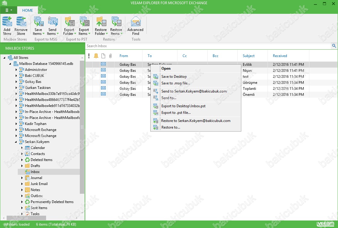Click the Veeam logo in the title bar
Image resolution: width=338 pixels, height=228 pixels.
coord(4,3)
